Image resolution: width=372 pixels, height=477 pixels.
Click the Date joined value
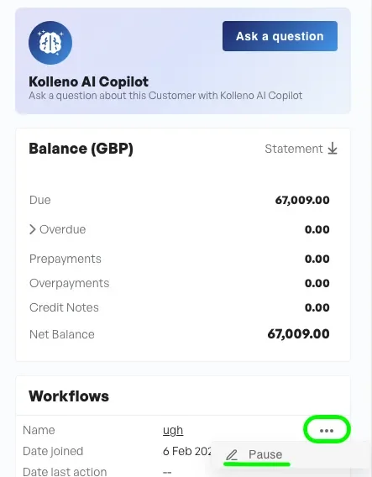coord(187,451)
